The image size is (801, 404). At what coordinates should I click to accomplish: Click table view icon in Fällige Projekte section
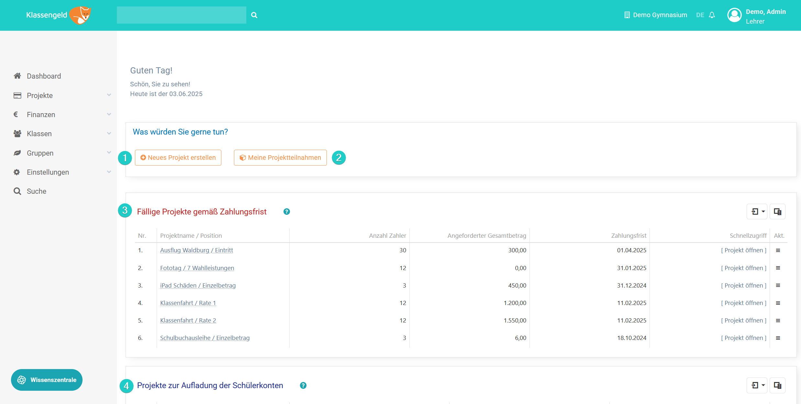point(777,212)
